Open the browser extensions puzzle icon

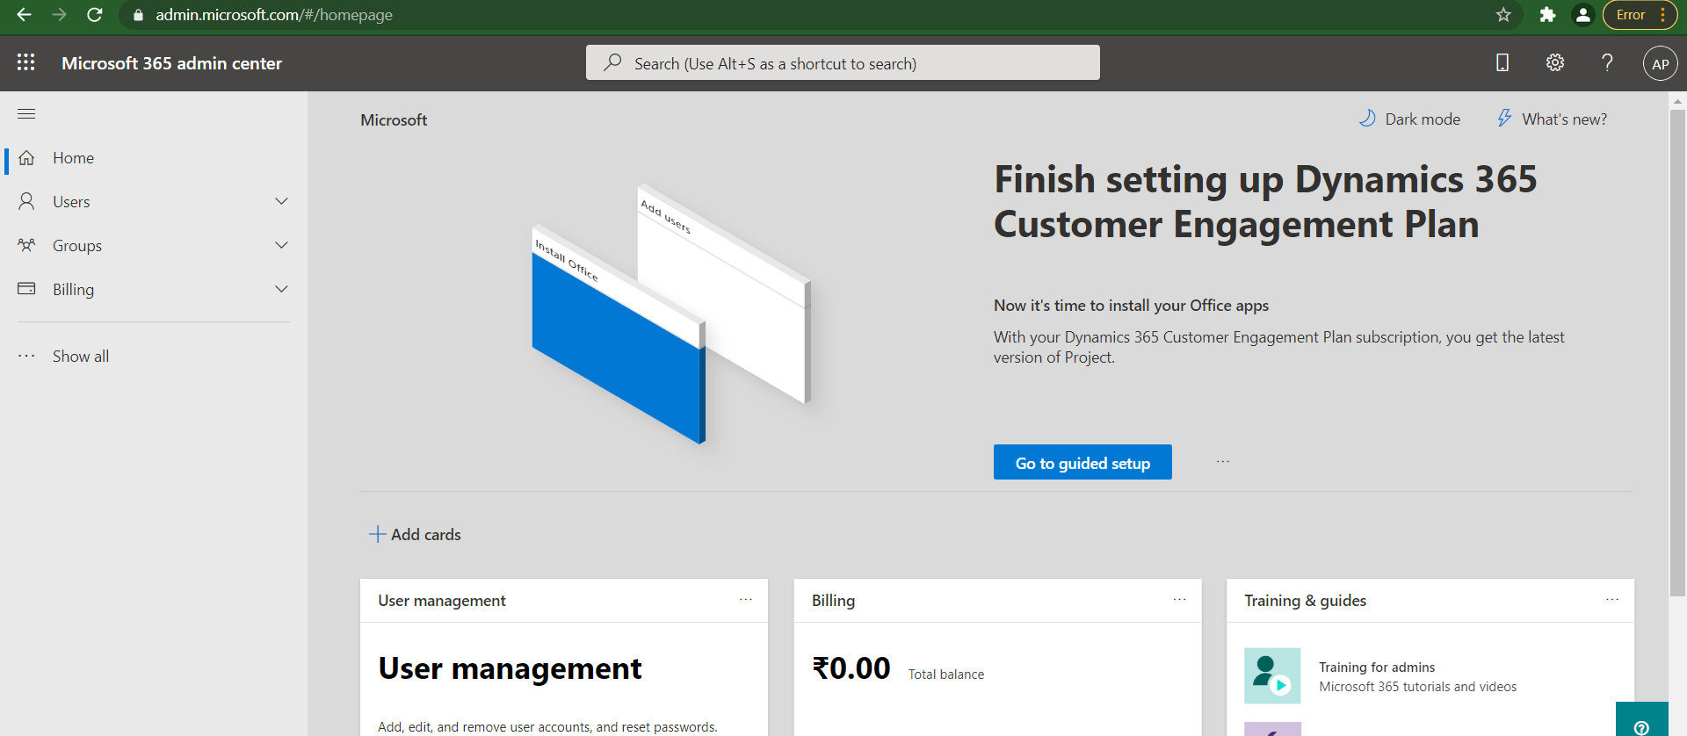[x=1547, y=15]
